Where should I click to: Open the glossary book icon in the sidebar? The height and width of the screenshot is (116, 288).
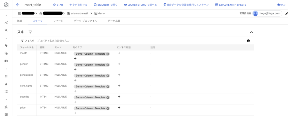point(6,61)
